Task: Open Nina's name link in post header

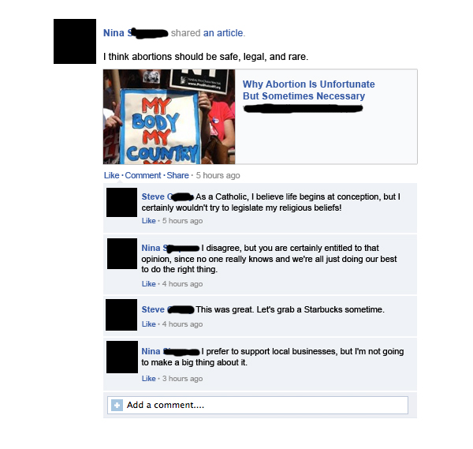Action: tap(136, 33)
